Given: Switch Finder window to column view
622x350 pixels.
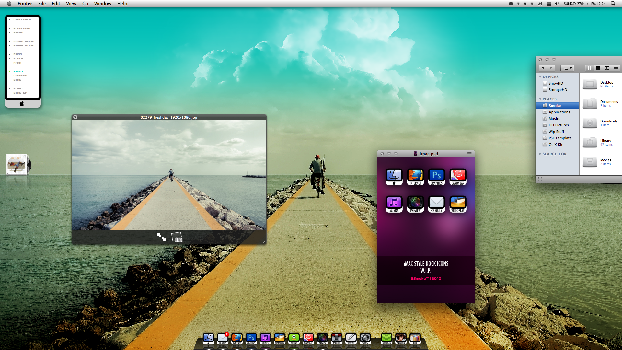Looking at the screenshot, I should (x=607, y=68).
